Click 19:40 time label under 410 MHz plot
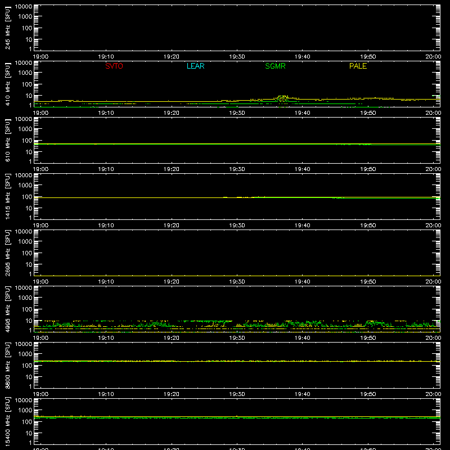Screen dimensions: 450x450 pos(303,113)
